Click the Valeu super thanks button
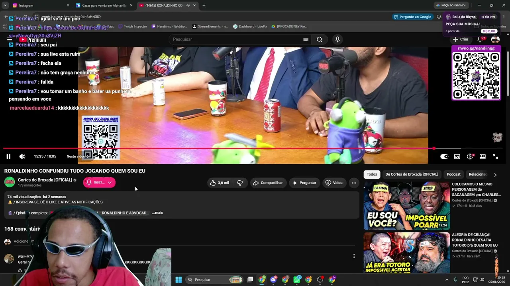This screenshot has width=510, height=286. pyautogui.click(x=334, y=183)
